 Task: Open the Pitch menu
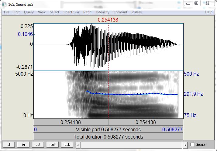click(87, 12)
